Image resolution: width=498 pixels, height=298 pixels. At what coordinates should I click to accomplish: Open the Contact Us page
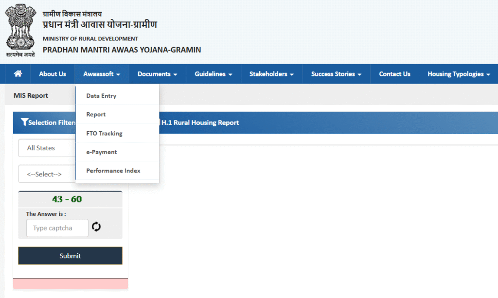[x=394, y=74]
